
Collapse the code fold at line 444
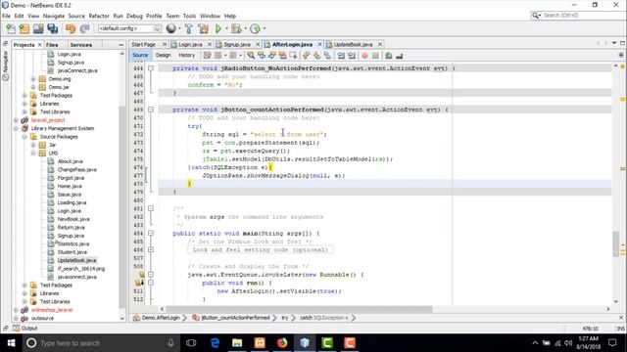151,68
